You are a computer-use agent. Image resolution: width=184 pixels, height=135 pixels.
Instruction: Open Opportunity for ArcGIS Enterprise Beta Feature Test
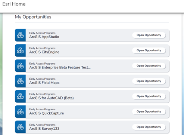click(x=149, y=66)
